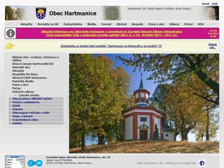
Task: Click the statue face image in header right
Action: [x=210, y=13]
